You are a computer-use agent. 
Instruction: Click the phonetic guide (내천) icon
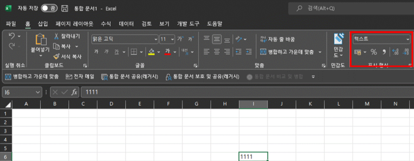[x=185, y=52]
